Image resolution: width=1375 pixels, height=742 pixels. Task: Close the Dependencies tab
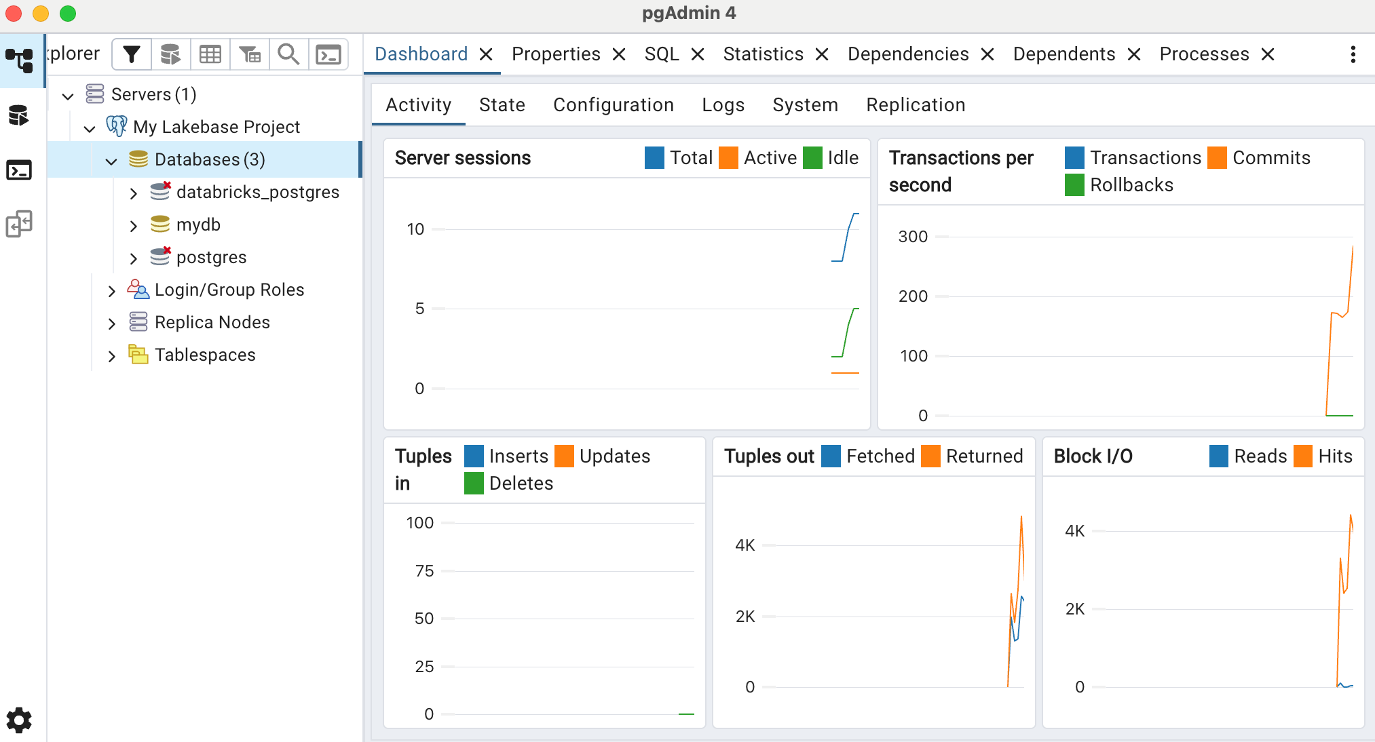[987, 54]
